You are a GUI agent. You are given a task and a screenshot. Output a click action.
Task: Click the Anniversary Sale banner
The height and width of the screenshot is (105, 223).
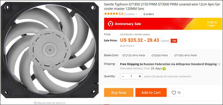[163, 24]
